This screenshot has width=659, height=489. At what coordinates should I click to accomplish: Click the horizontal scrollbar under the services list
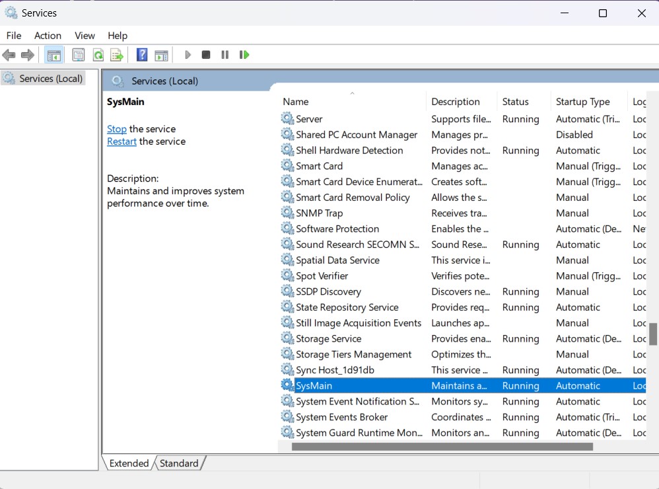point(442,447)
